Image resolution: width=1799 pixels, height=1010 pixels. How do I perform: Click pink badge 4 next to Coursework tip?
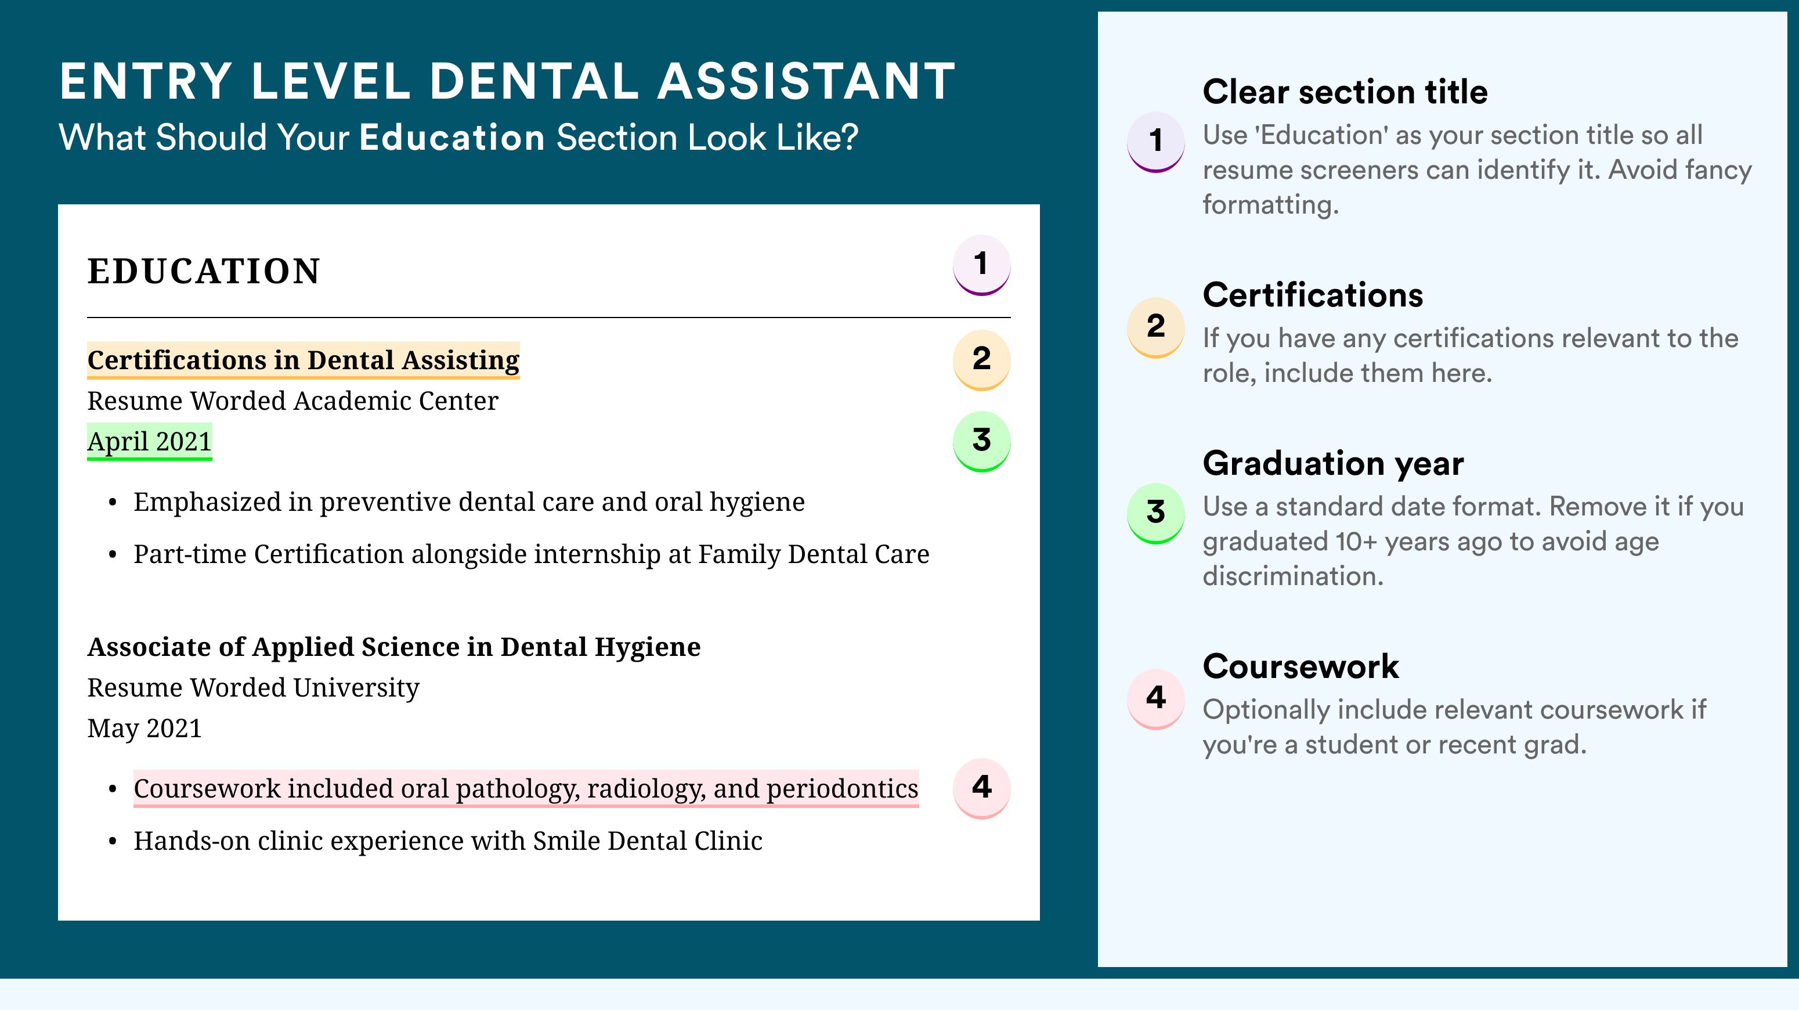[1156, 699]
